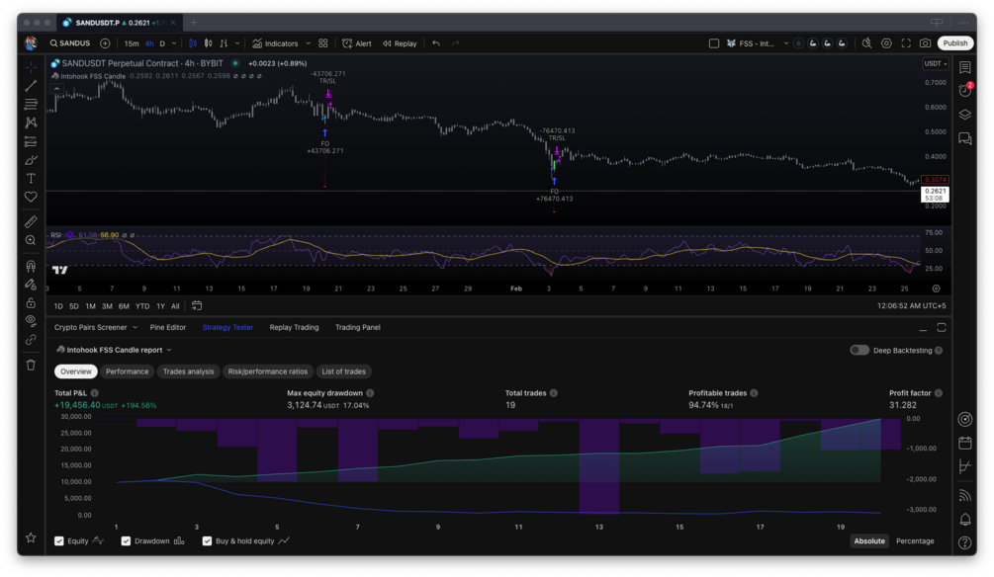Undo the last chart action

click(436, 43)
